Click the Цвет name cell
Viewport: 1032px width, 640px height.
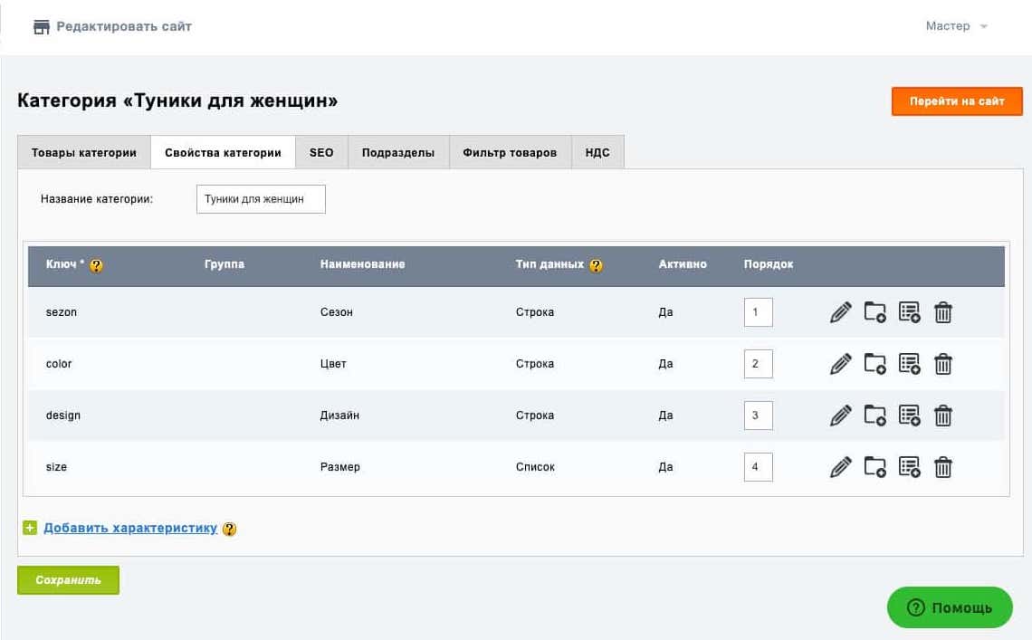pyautogui.click(x=333, y=364)
